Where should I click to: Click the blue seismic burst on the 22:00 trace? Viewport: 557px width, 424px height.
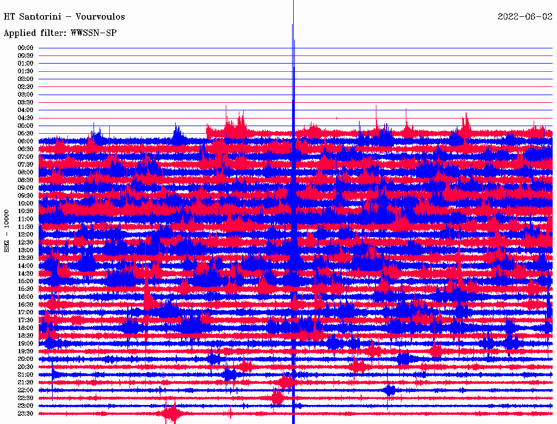tap(390, 390)
